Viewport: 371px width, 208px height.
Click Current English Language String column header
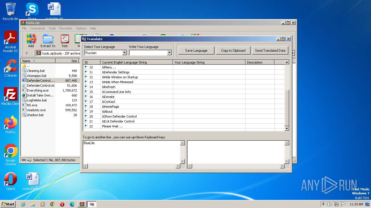coord(137,62)
